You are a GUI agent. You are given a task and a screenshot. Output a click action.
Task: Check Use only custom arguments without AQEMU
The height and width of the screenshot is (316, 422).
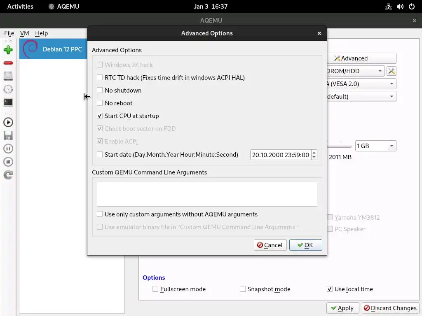[100, 214]
